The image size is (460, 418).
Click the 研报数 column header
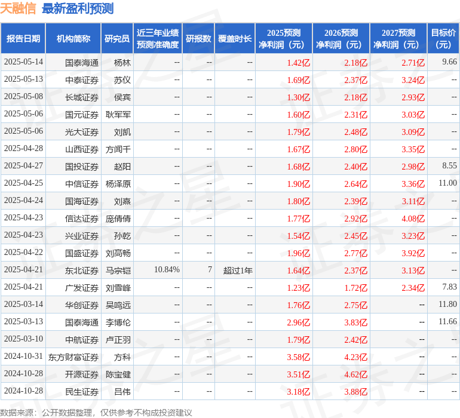coord(198,38)
